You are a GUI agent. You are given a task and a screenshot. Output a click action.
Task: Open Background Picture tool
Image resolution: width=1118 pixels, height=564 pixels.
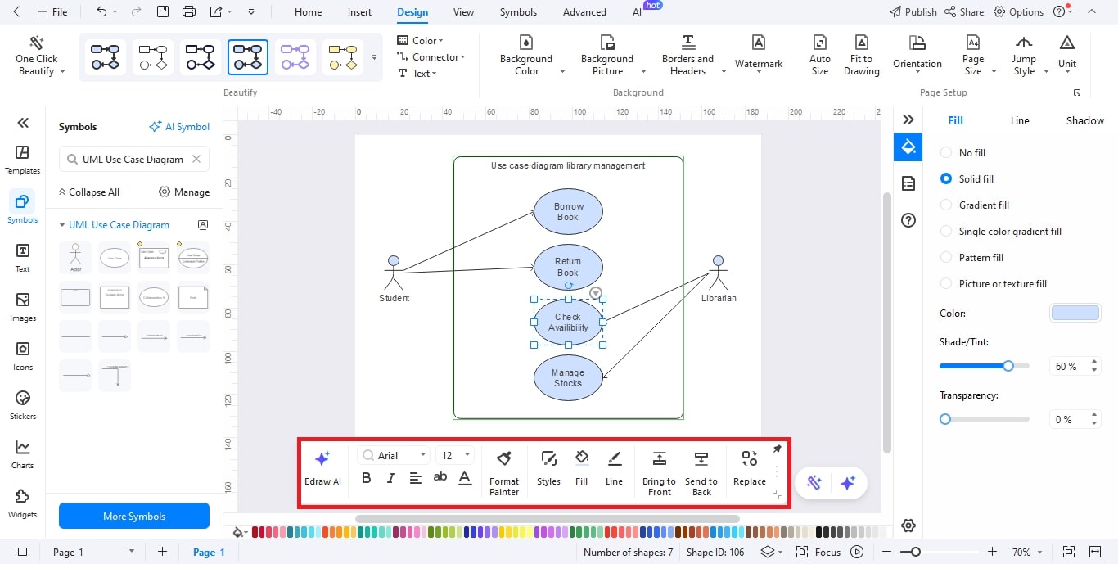607,56
